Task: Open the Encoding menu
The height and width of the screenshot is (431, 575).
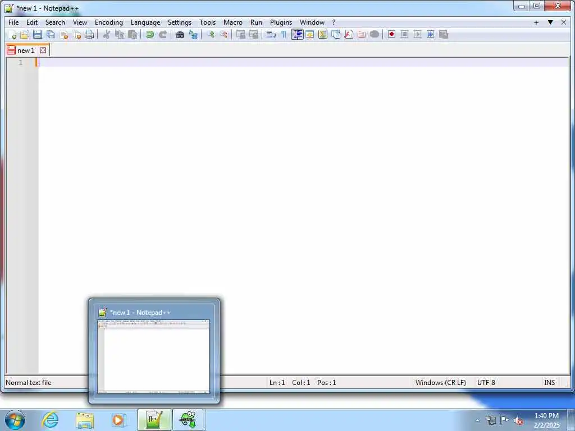Action: point(108,22)
